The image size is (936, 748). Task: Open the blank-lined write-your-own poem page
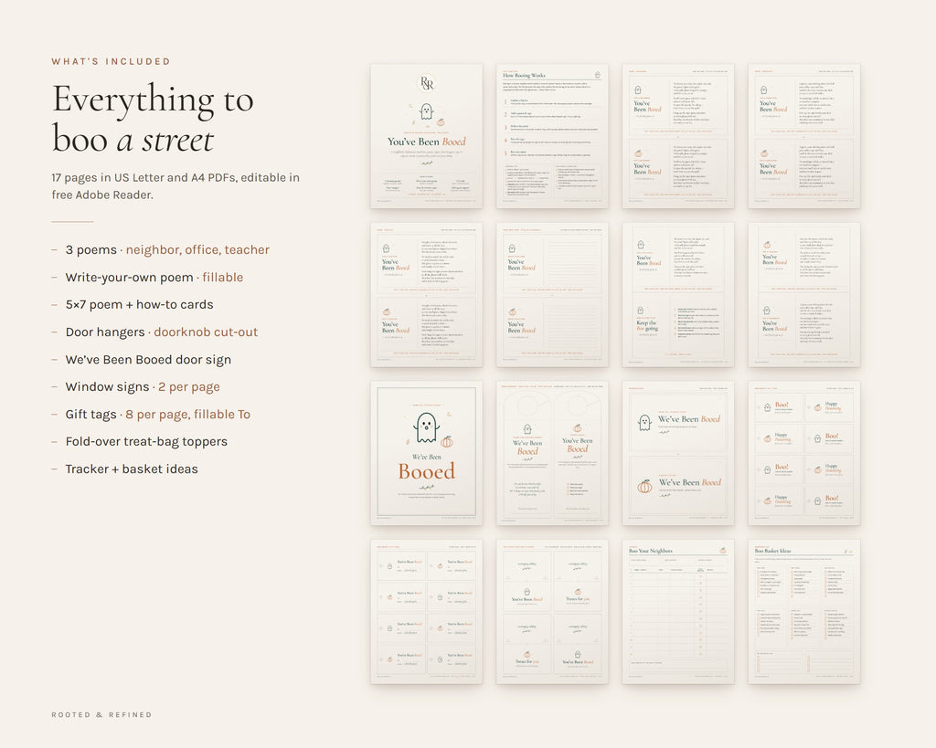click(x=552, y=295)
